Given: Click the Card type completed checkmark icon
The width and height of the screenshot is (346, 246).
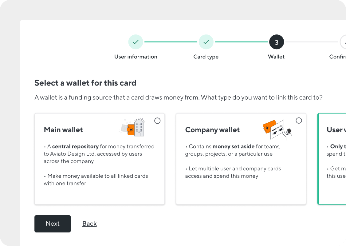Looking at the screenshot, I should pos(206,42).
